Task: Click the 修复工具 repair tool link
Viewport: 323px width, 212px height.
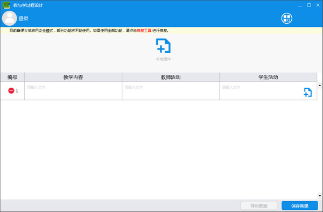Action: coord(144,31)
